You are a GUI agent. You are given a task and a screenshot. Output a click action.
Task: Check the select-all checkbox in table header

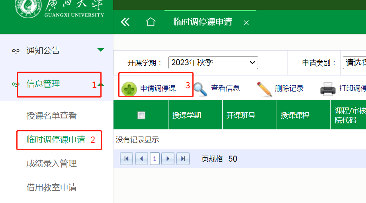[141, 115]
